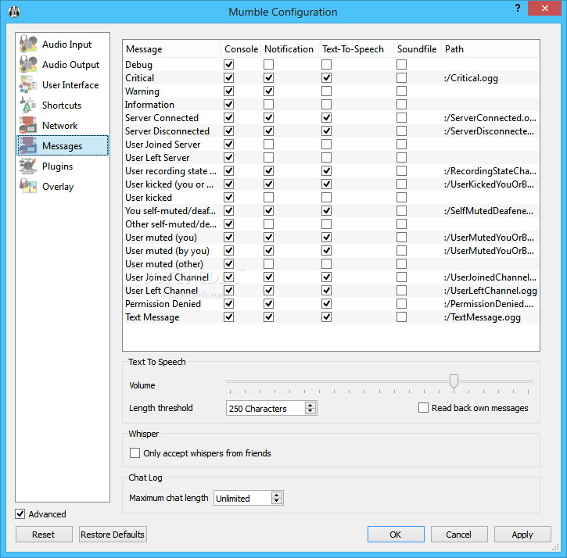Click the Plugins icon
Viewport: 567px width, 558px height.
28,166
